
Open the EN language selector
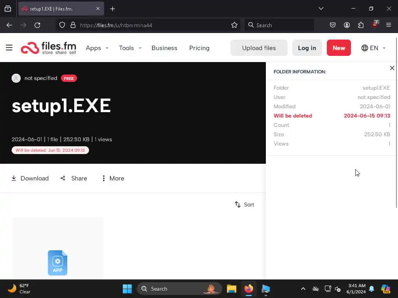click(374, 48)
